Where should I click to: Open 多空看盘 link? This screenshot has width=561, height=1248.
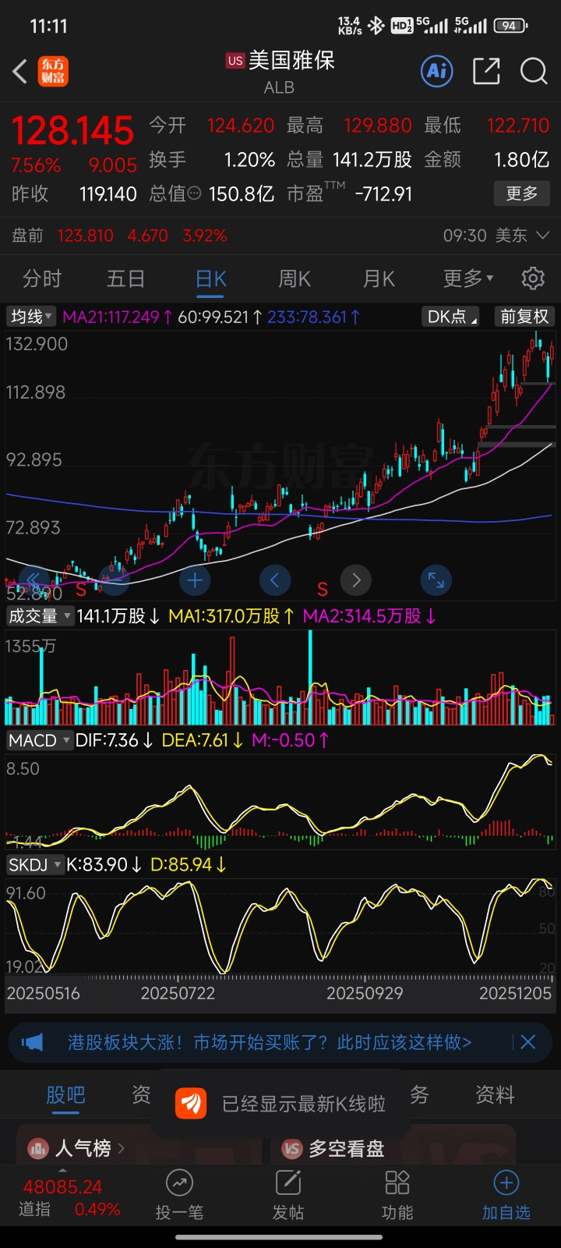[347, 1148]
